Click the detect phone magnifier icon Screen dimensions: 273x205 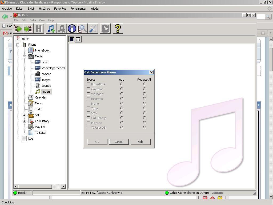coord(82,29)
